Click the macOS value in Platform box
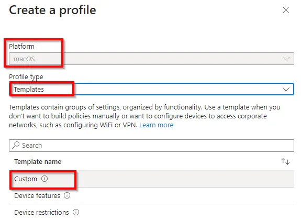 tap(24, 59)
